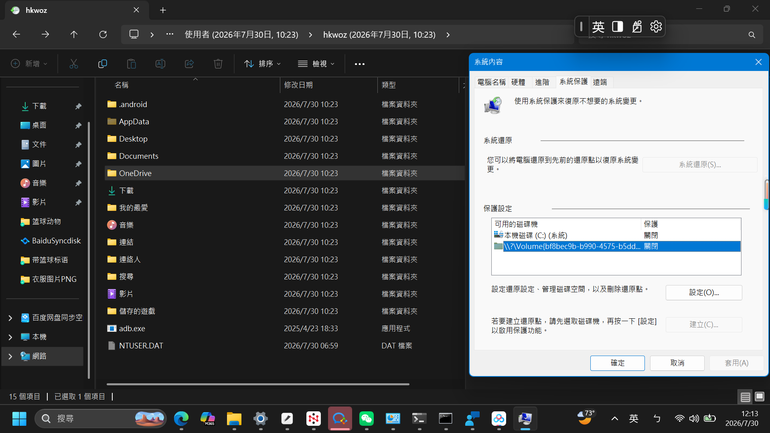The image size is (770, 433).
Task: Toggle IME full/half-width shape icon
Action: [x=618, y=26]
